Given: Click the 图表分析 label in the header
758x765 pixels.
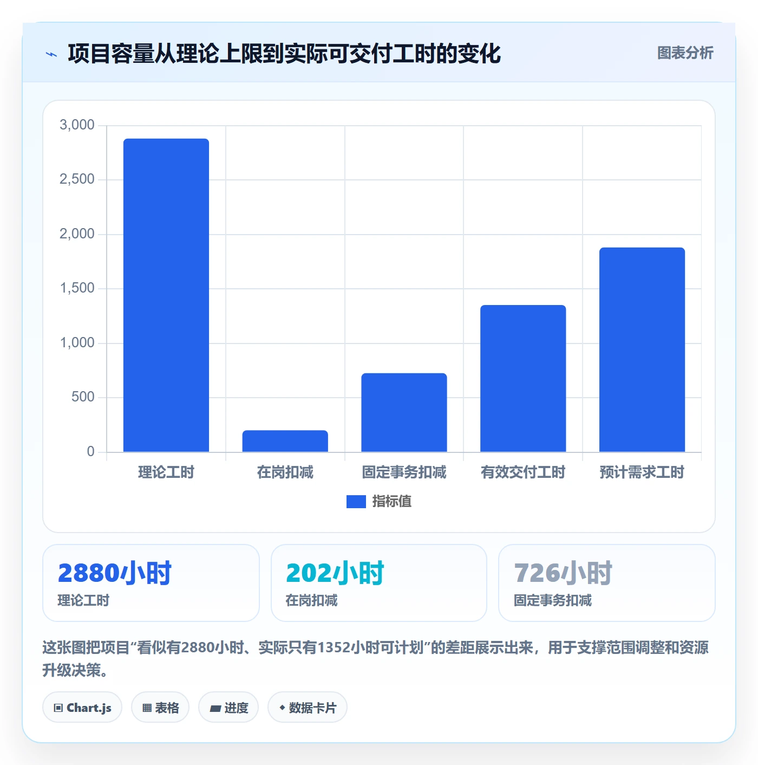Looking at the screenshot, I should click(x=685, y=53).
